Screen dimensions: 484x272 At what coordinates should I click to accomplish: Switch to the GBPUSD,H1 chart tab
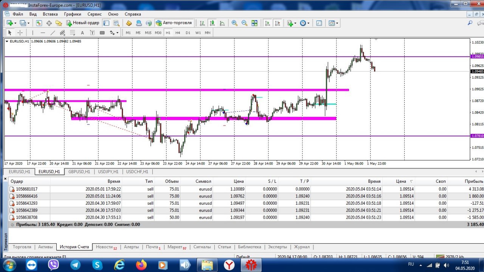pyautogui.click(x=79, y=171)
